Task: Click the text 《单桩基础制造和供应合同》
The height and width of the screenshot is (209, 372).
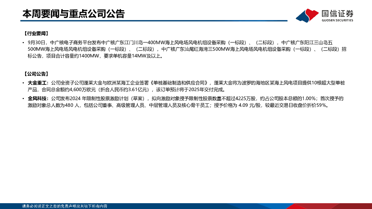Action: click(179, 83)
